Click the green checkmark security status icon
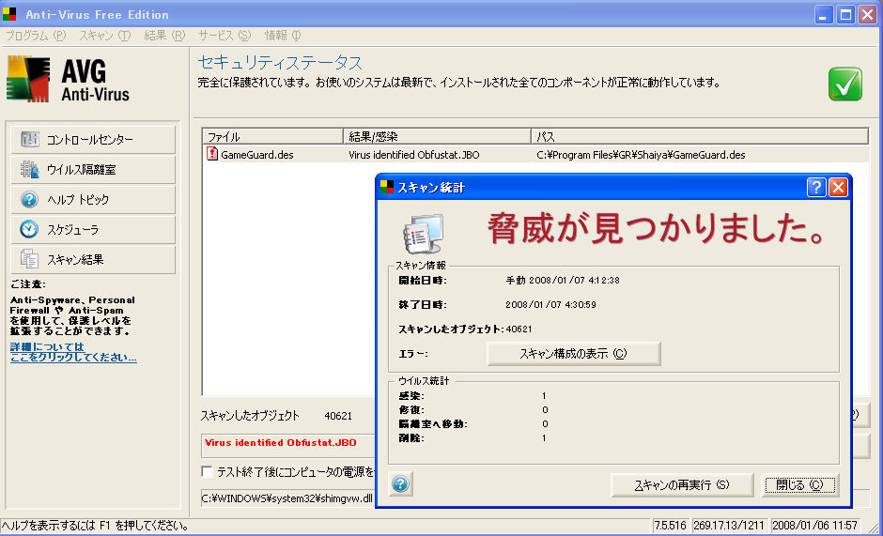 (x=844, y=84)
